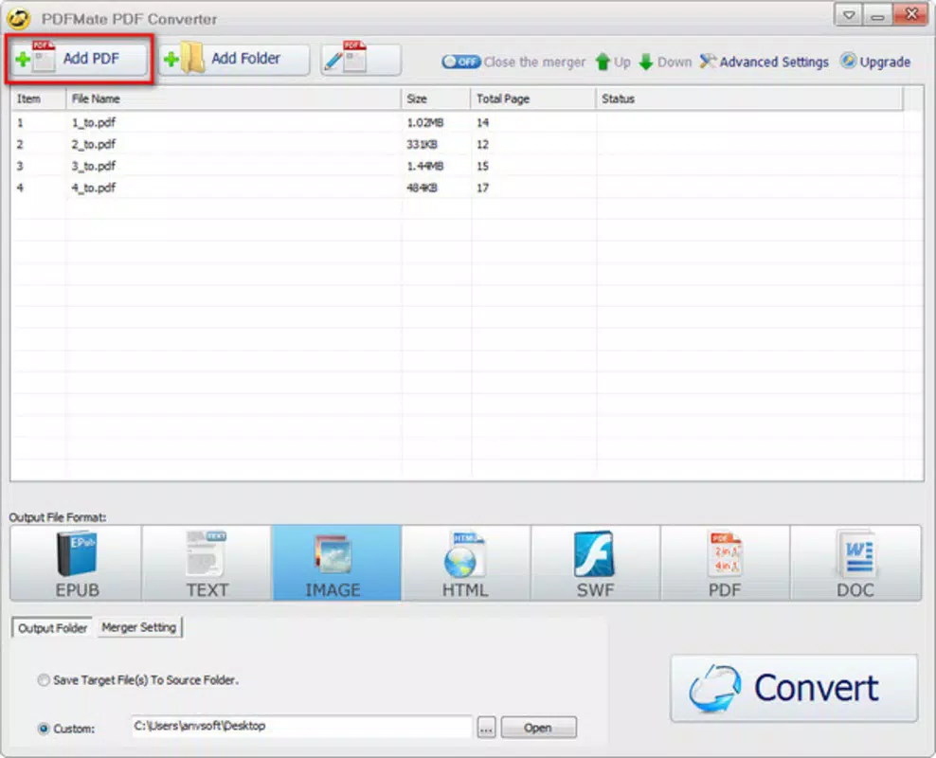Image resolution: width=936 pixels, height=758 pixels.
Task: Click the Upgrade link
Action: (875, 62)
